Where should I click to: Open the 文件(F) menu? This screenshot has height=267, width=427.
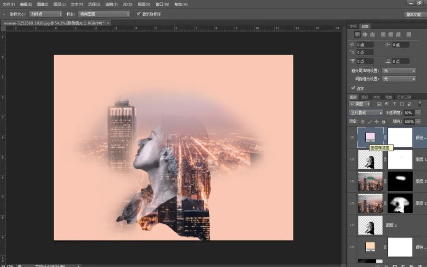coord(9,4)
